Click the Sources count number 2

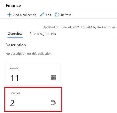(12, 103)
